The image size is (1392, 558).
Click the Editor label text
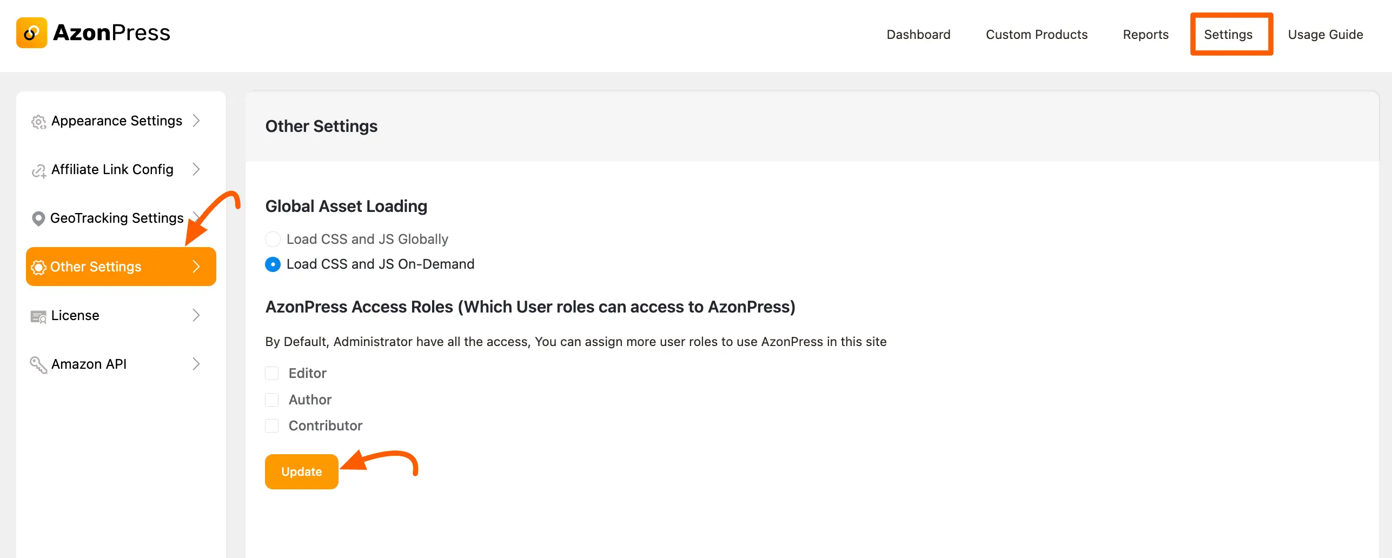point(307,374)
